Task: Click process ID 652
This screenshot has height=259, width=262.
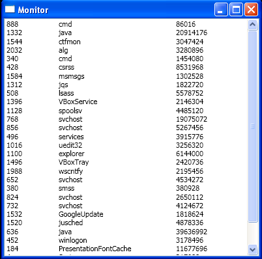Action: 12,180
